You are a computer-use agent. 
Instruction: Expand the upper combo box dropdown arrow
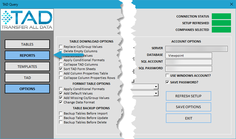point(156,87)
